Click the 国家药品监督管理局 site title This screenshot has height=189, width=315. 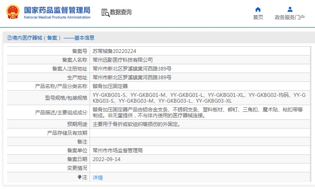57,10
